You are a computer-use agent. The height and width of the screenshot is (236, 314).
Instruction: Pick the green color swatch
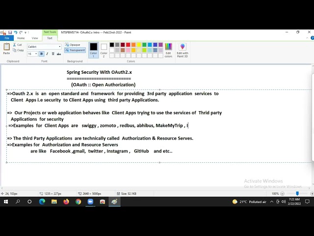tap(144, 45)
